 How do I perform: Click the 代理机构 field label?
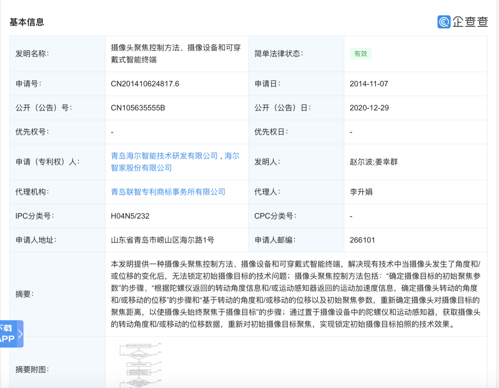pyautogui.click(x=32, y=192)
